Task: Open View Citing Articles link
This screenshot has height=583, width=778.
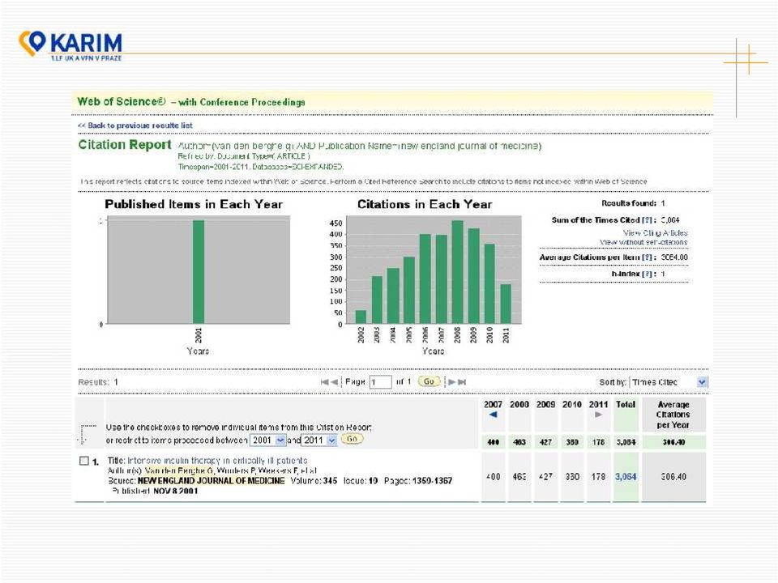Action: click(655, 232)
